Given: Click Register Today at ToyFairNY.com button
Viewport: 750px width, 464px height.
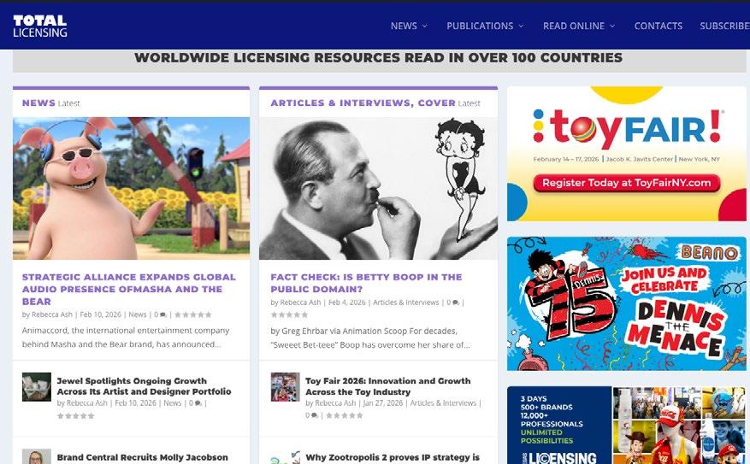Looking at the screenshot, I should (x=627, y=183).
